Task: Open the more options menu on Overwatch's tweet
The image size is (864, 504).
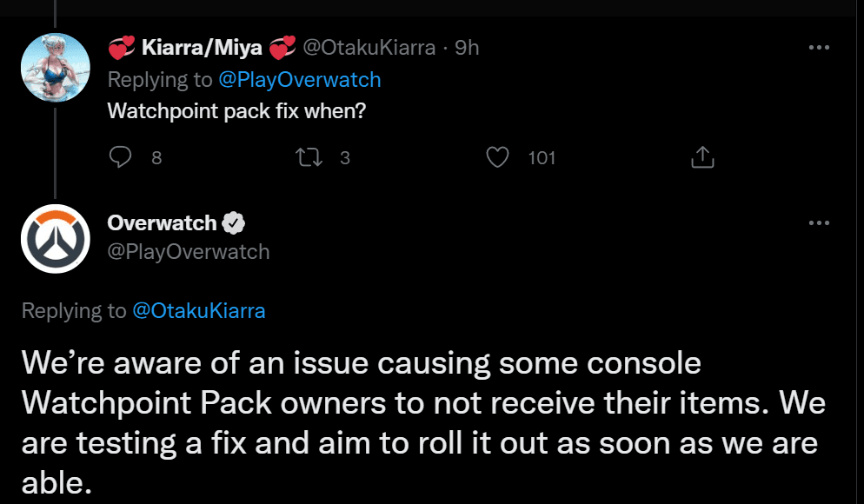Action: [x=818, y=222]
